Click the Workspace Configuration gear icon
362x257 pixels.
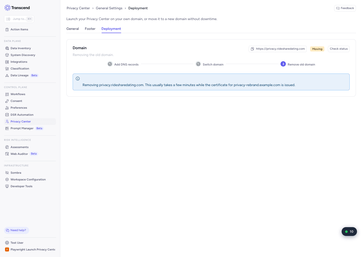(7, 179)
